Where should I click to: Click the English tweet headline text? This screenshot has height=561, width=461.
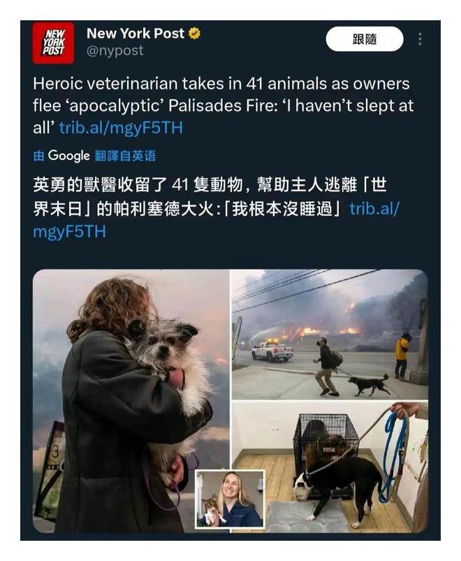[x=224, y=105]
